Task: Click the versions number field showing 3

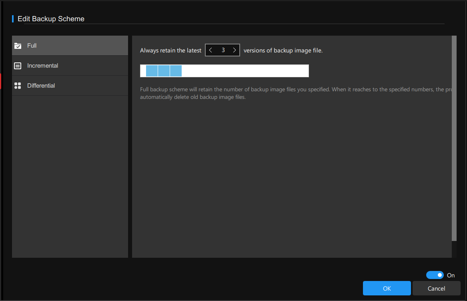Action: click(223, 50)
